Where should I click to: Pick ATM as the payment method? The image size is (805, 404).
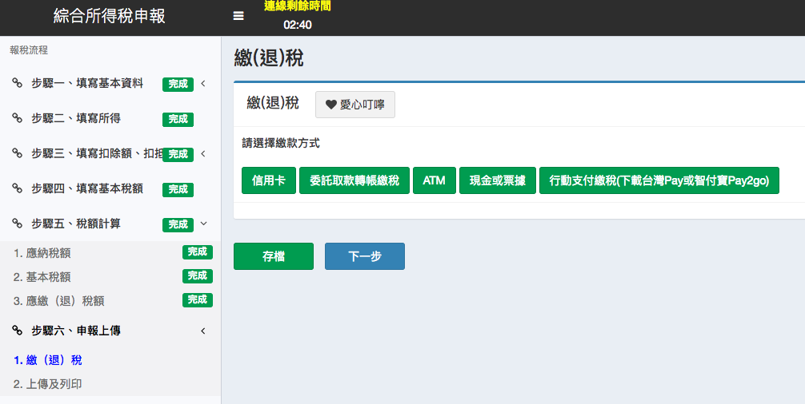pyautogui.click(x=434, y=180)
